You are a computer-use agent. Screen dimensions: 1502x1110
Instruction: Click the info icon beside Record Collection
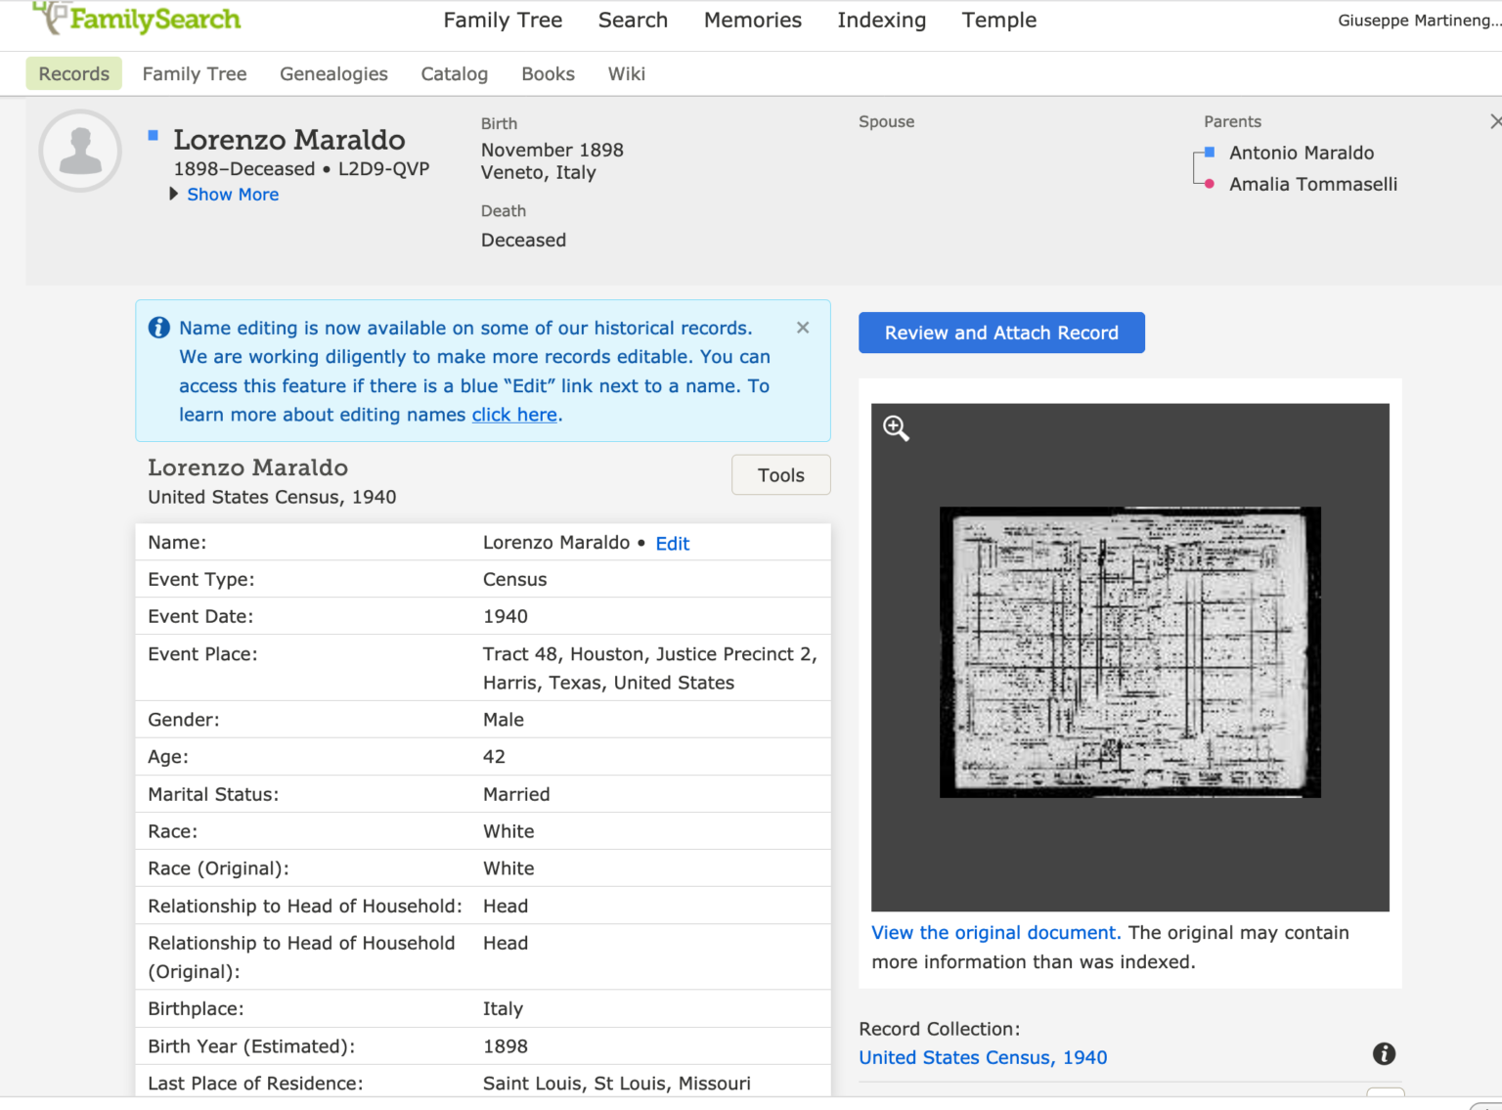1384,1054
